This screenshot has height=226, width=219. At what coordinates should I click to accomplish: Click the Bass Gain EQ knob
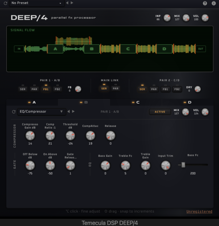[x=105, y=165]
